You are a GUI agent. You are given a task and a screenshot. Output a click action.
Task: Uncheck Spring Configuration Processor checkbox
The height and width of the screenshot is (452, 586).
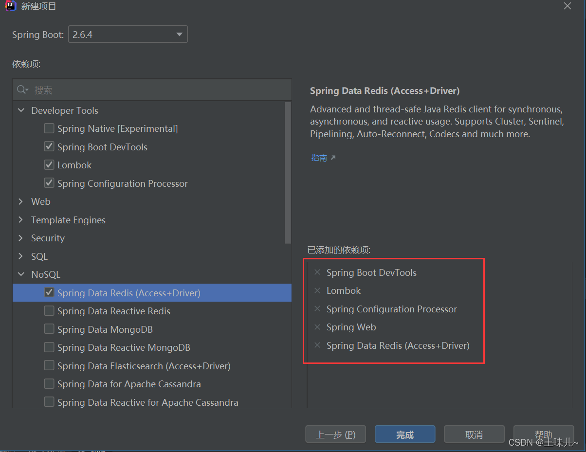(49, 183)
